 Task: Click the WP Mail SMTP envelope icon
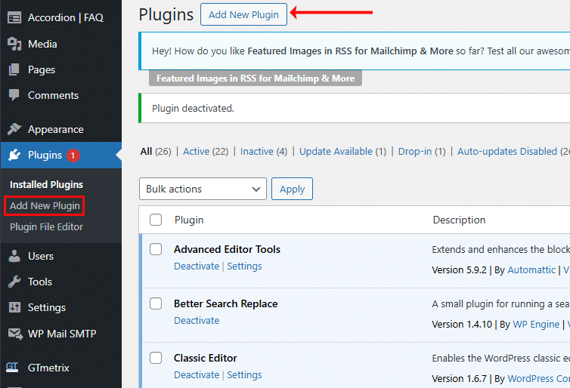pyautogui.click(x=14, y=334)
